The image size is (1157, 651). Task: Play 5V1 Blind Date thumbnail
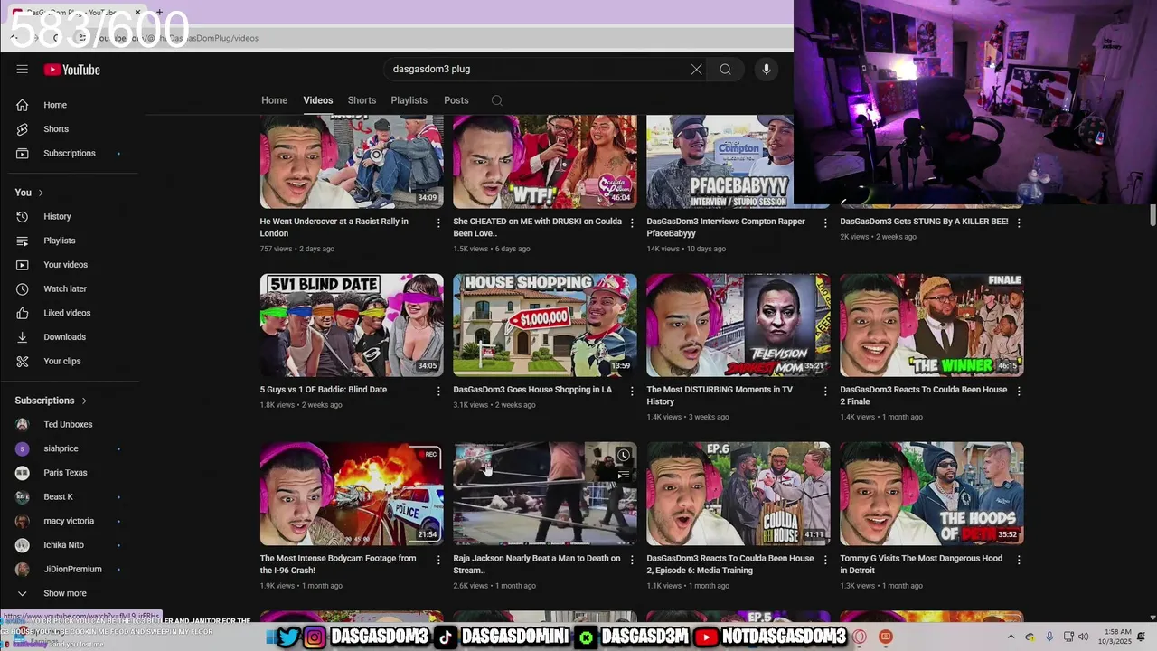coord(352,325)
